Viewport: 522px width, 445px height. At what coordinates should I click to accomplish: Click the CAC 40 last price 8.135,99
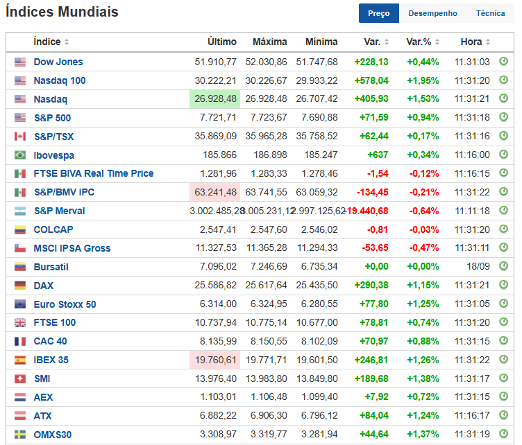point(218,341)
